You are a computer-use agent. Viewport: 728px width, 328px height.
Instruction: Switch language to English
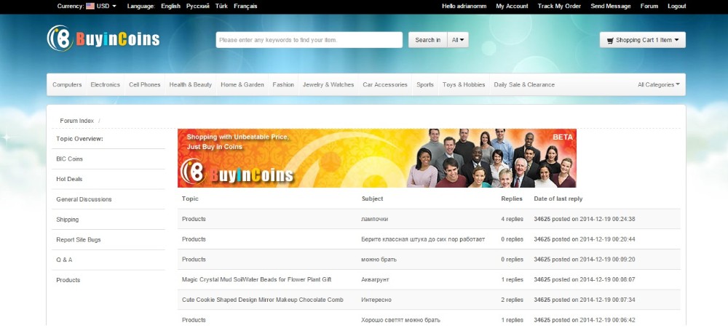(170, 6)
